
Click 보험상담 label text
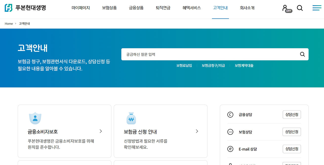coord(245,132)
